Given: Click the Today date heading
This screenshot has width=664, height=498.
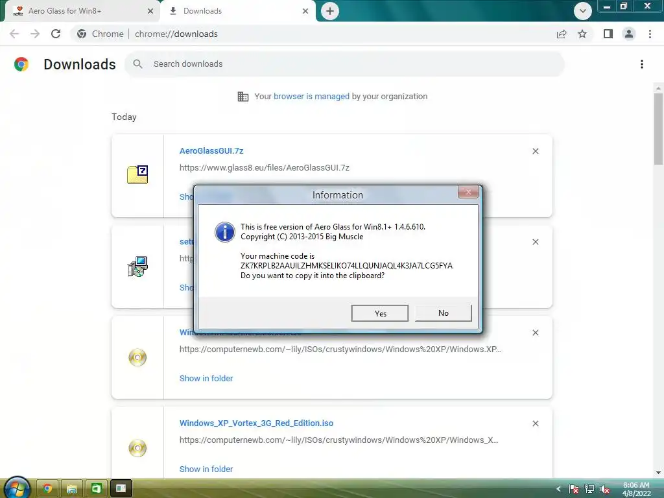Looking at the screenshot, I should [124, 117].
